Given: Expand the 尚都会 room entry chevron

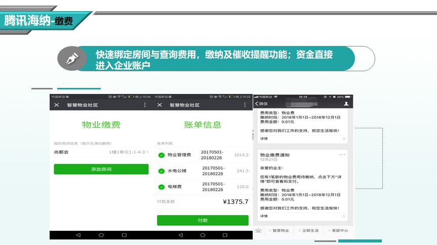Looking at the screenshot, I should (x=147, y=152).
